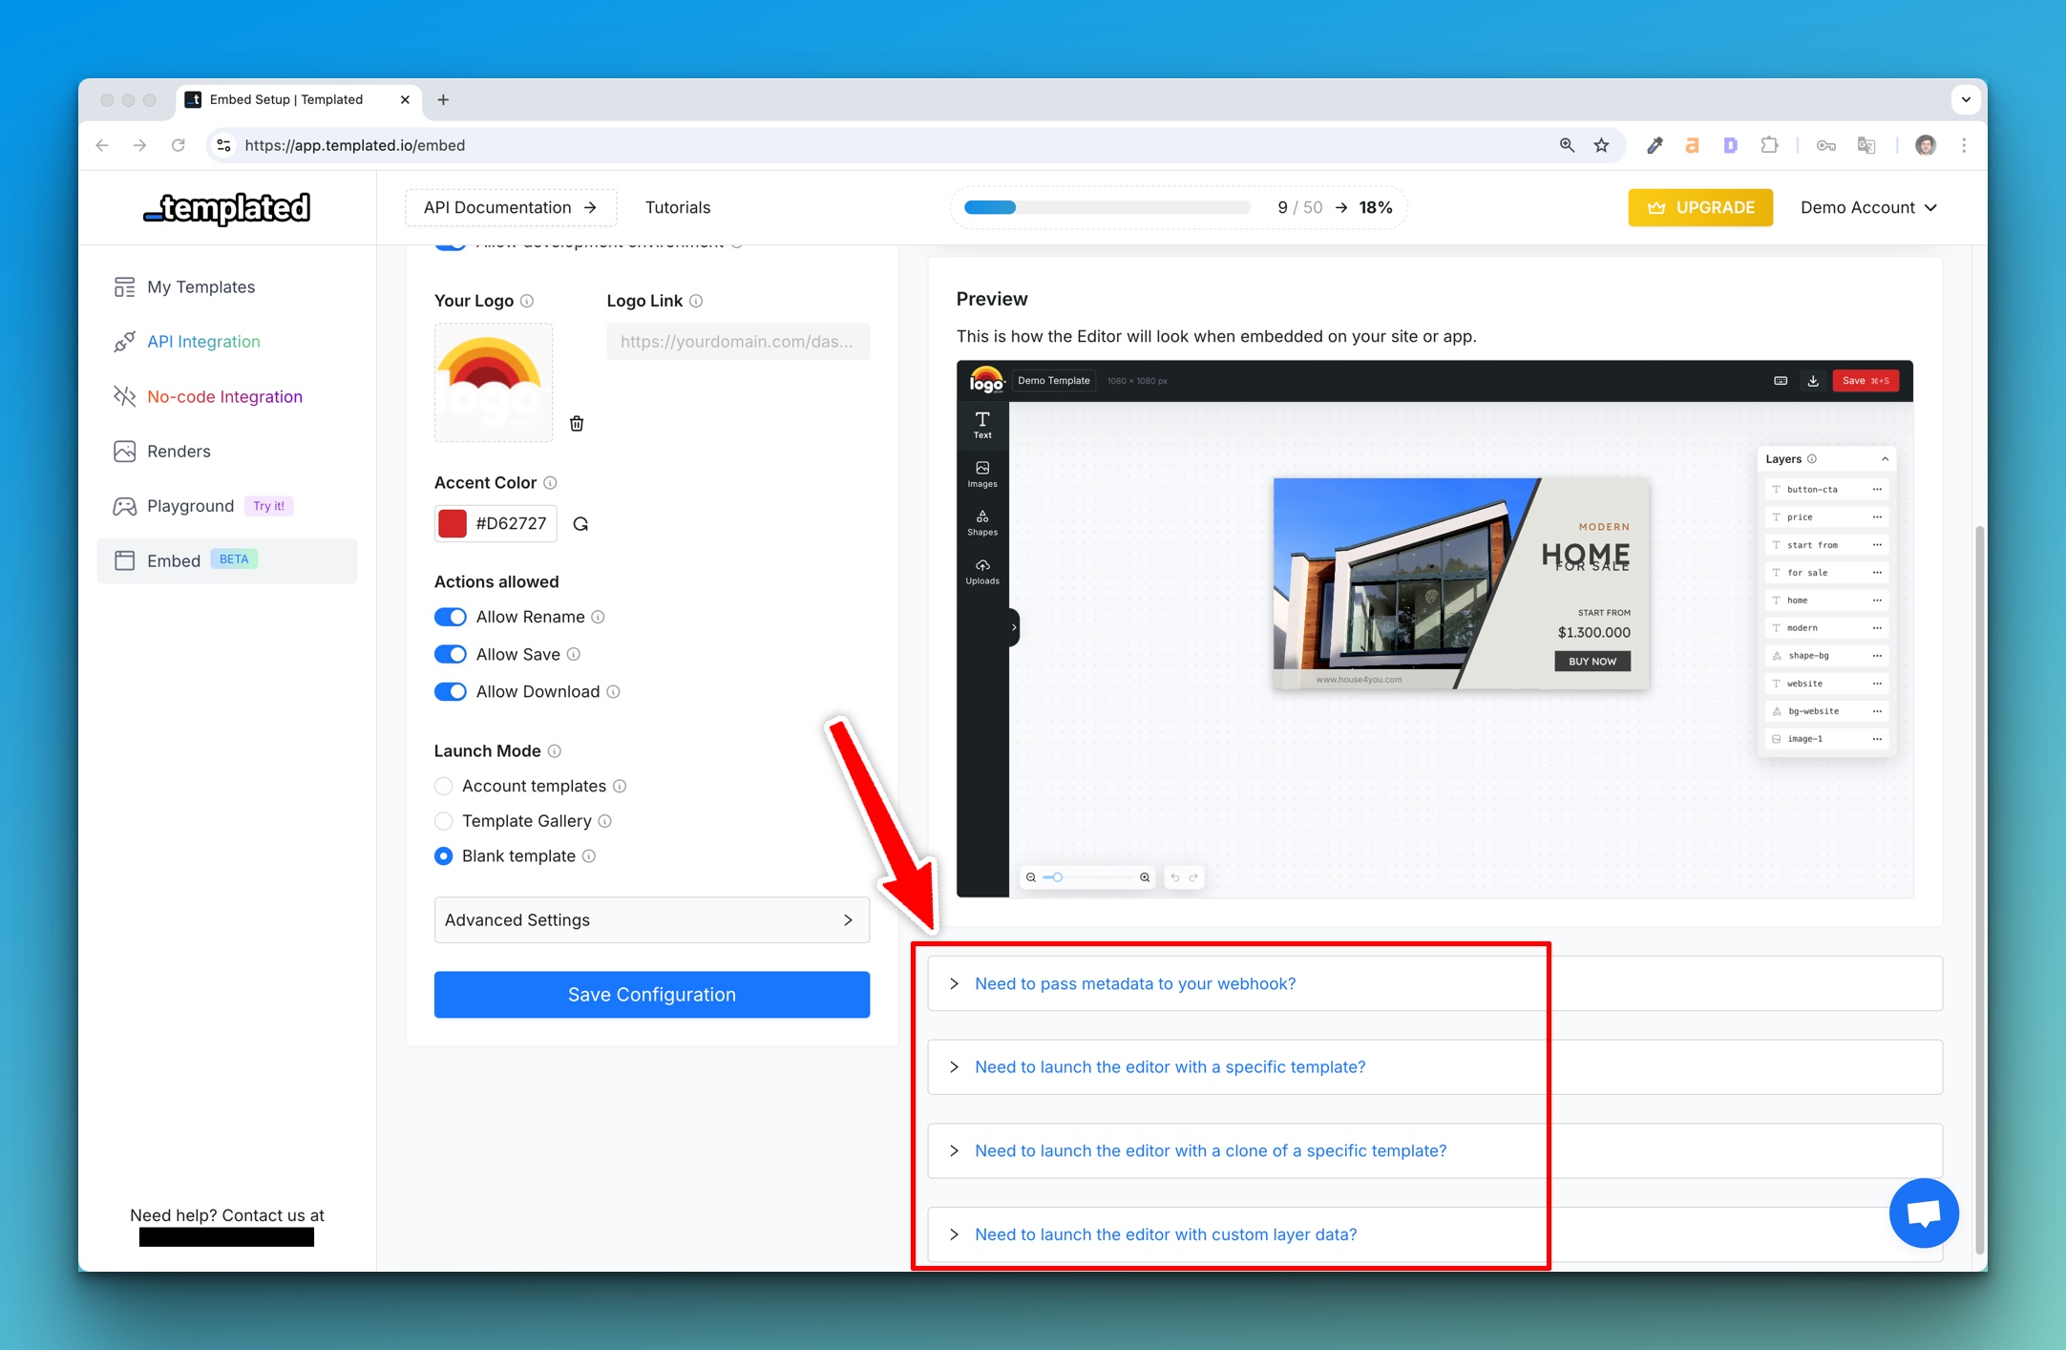The height and width of the screenshot is (1350, 2066).
Task: Open Uploads tool in preview editor
Action: [982, 571]
